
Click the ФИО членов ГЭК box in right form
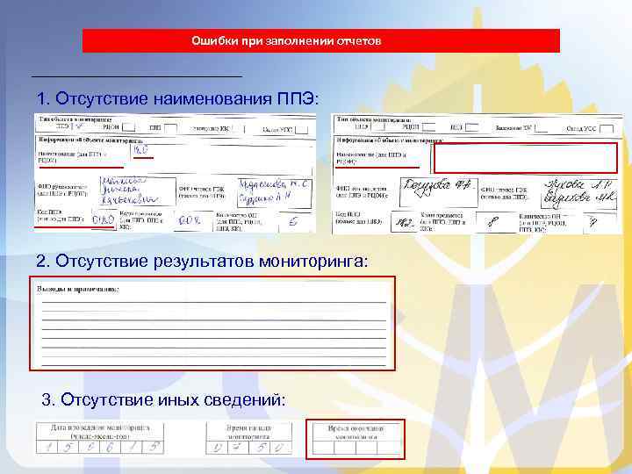click(578, 194)
